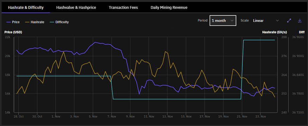Toggle the Hashrate series in legend
Viewport: 308px width, 126px height.
35,22
